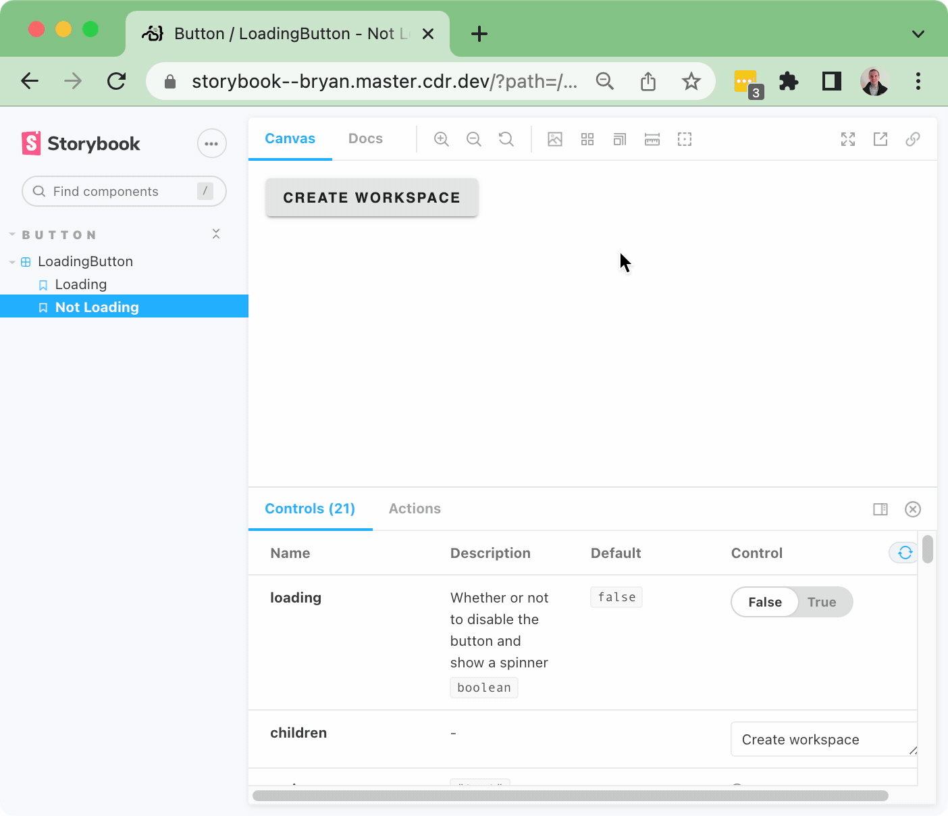The width and height of the screenshot is (948, 816).
Task: Change addons panel orientation
Action: [x=880, y=509]
